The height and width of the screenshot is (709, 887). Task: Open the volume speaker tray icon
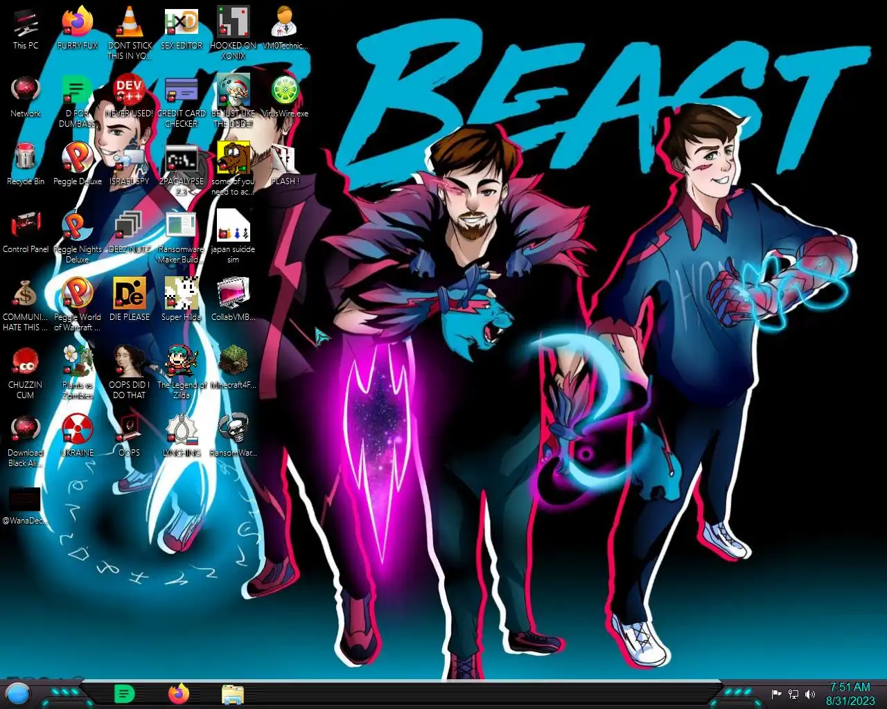pos(810,694)
